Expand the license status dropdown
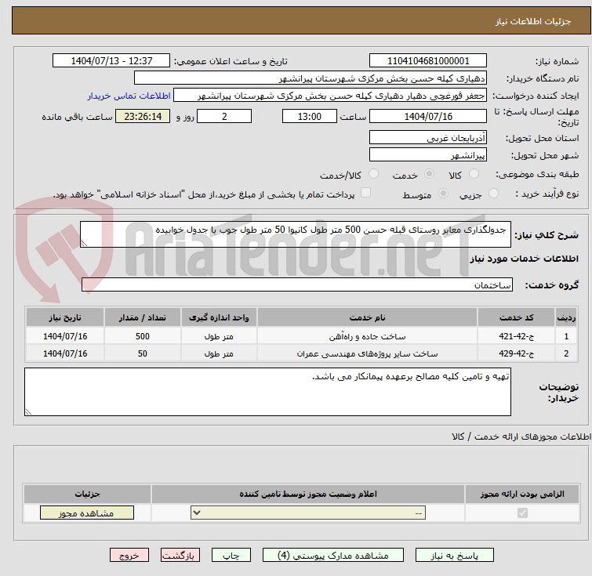592x576 pixels. coord(309,513)
